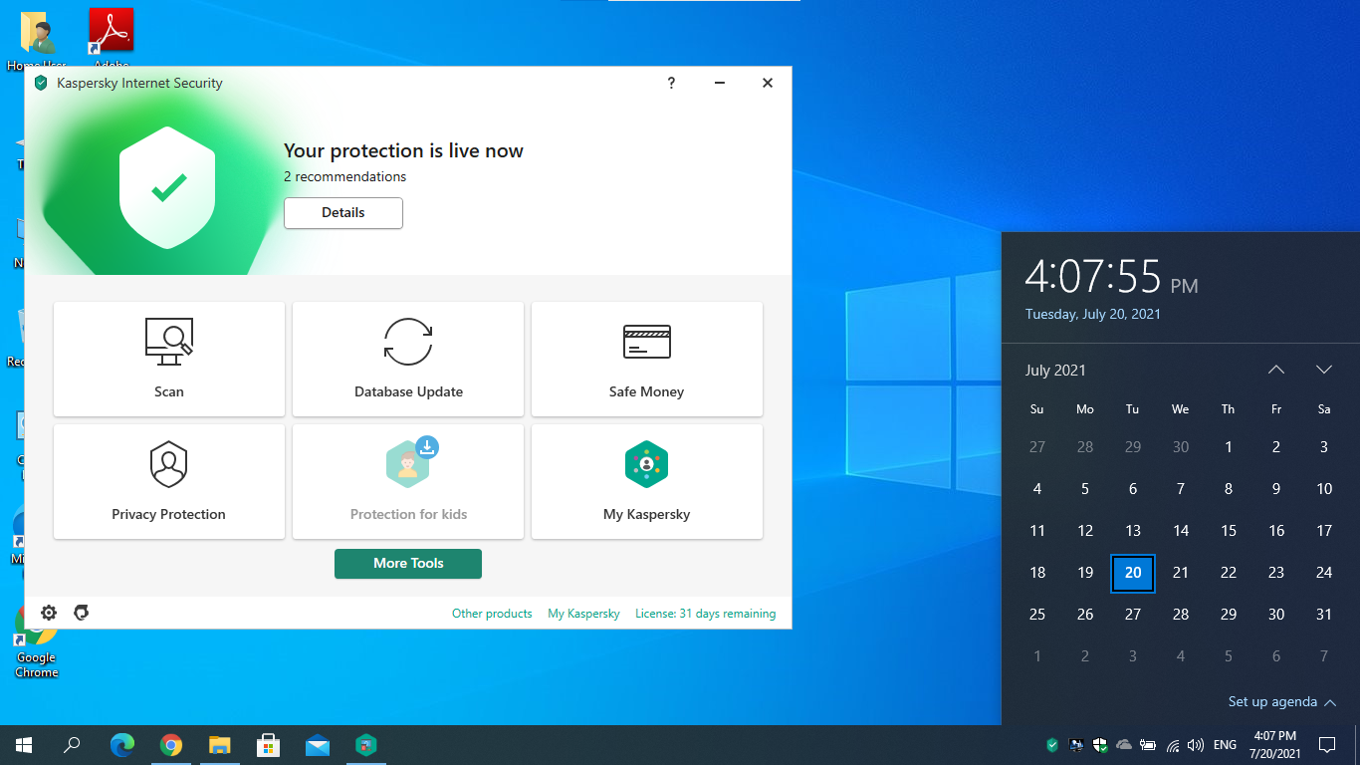Viewport: 1360px width, 765px height.
Task: Go to next month in calendar
Action: coord(1324,370)
